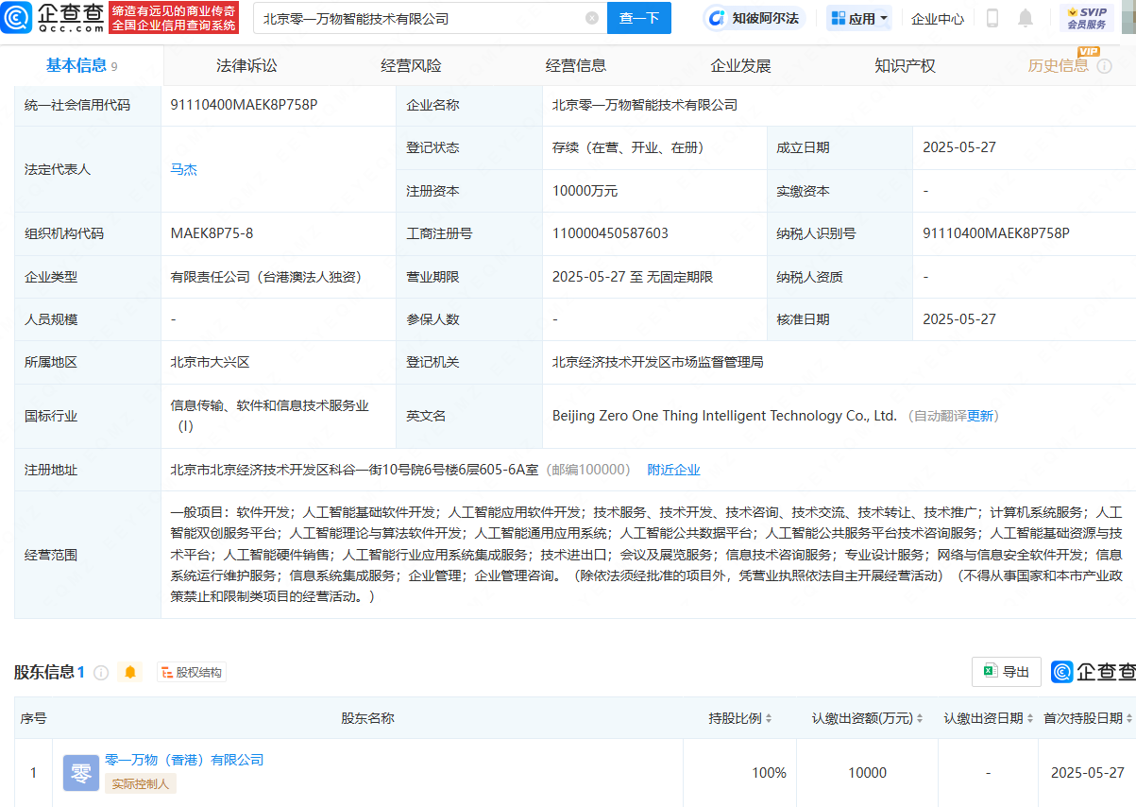Open notifications bell in header
The width and height of the screenshot is (1136, 807).
pyautogui.click(x=1026, y=18)
